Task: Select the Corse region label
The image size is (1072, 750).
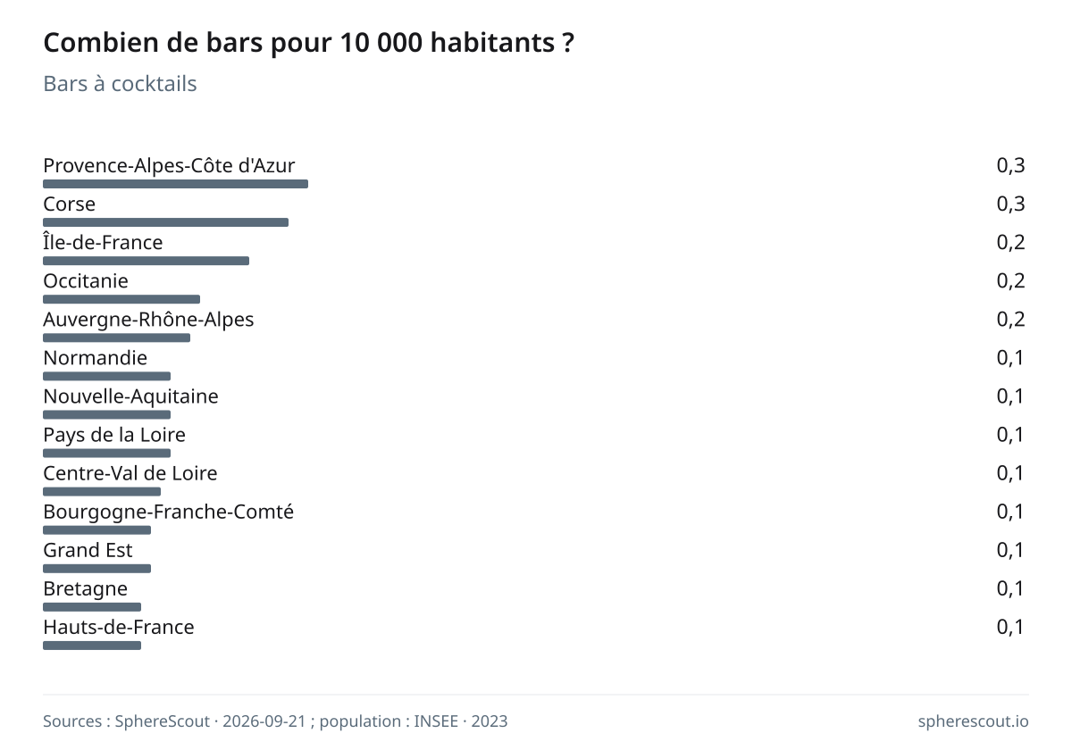Action: click(69, 204)
